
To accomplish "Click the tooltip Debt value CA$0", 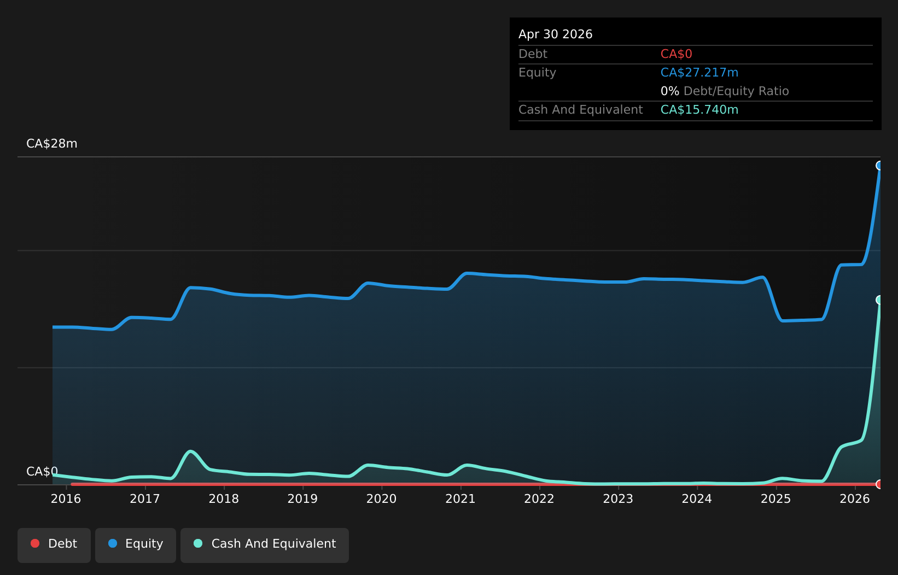I will (x=677, y=54).
